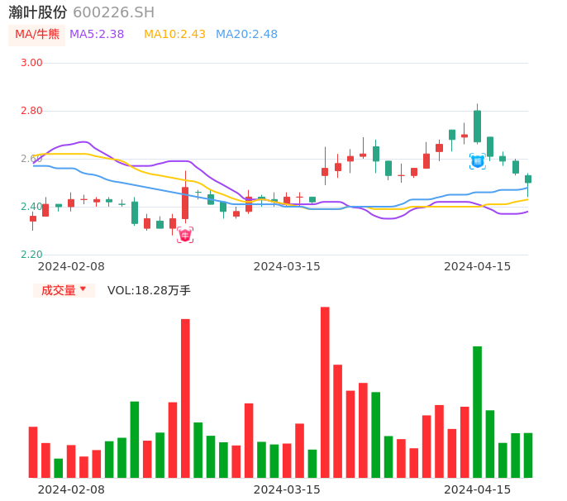This screenshot has width=567, height=501.
Task: Click the MA5:2.38 legend label
Action: point(97,35)
